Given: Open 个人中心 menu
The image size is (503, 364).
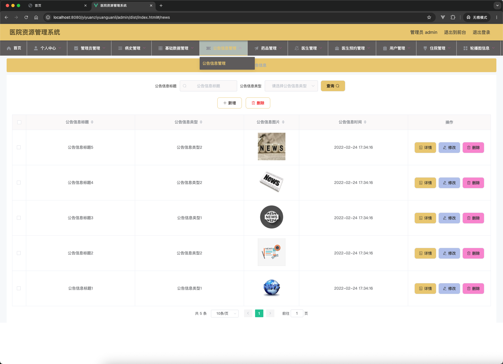Looking at the screenshot, I should pos(47,48).
